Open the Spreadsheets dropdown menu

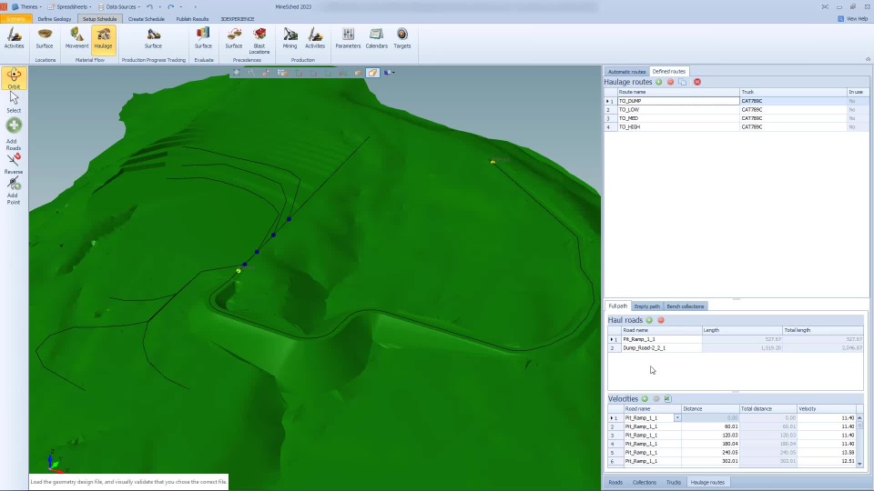70,6
